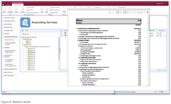Click the File Size column header
171x104 pixels.
click(x=161, y=31)
